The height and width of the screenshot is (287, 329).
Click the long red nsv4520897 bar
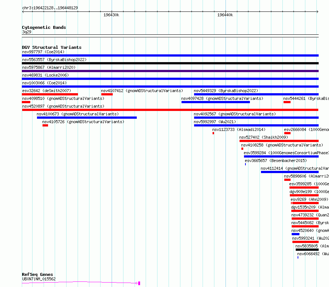[170, 110]
